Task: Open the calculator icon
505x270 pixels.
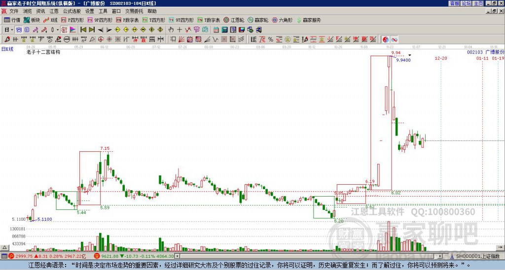Action: [x=225, y=30]
